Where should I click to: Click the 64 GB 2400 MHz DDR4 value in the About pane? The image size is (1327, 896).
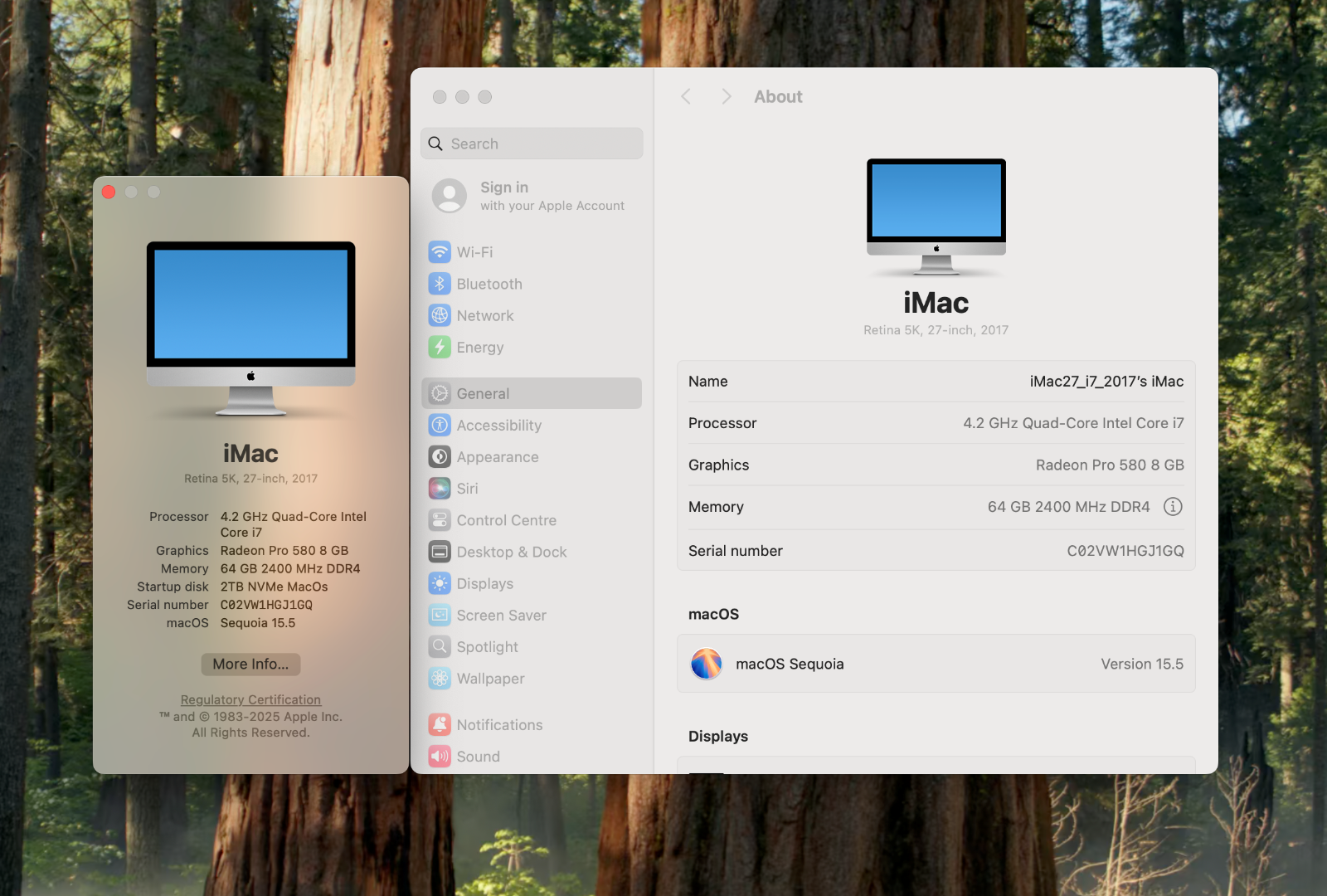(x=1068, y=507)
